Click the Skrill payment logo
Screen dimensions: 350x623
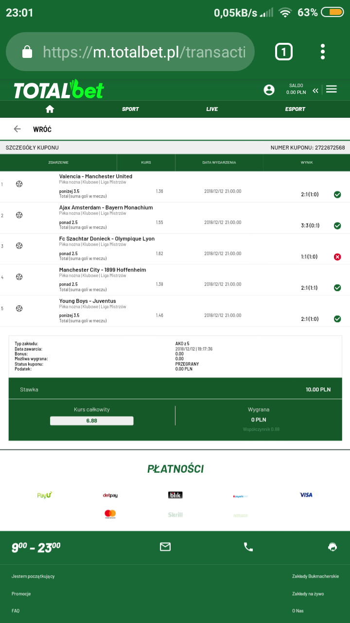pyautogui.click(x=175, y=514)
